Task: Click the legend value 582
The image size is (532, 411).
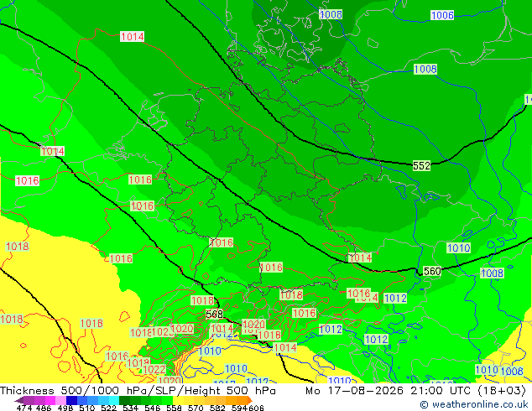Action: click(x=217, y=408)
